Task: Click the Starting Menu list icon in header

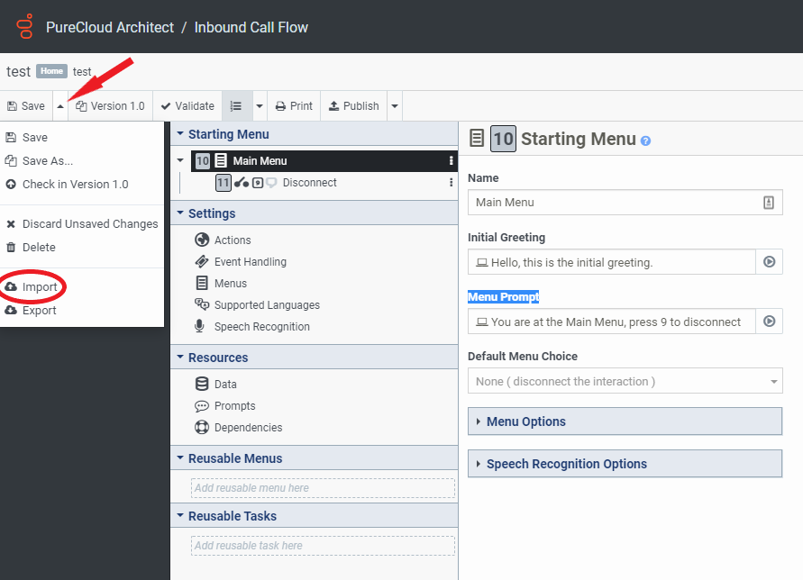Action: (477, 138)
